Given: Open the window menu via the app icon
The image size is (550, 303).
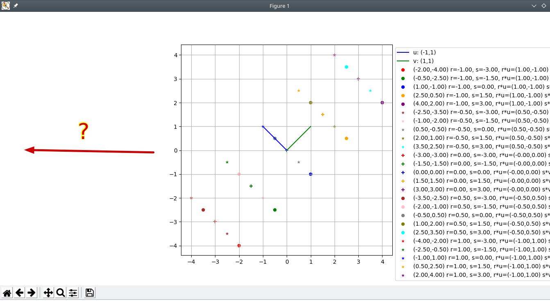Looking at the screenshot, I should [x=6, y=6].
